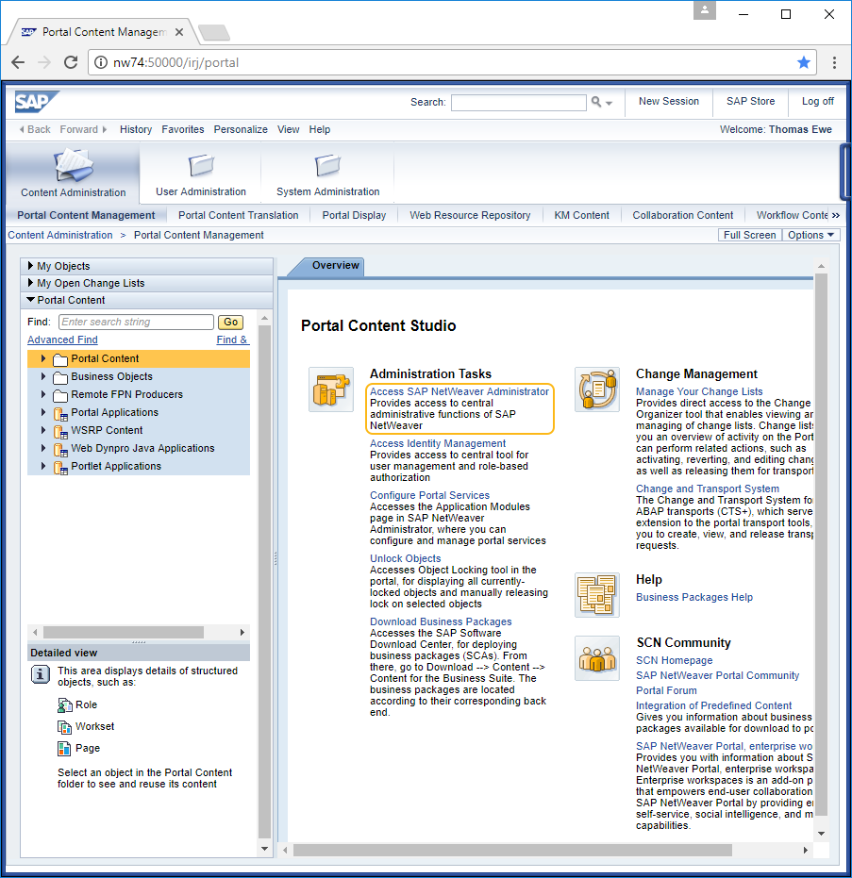Expand the My Objects panel
This screenshot has height=878, width=852.
point(31,265)
